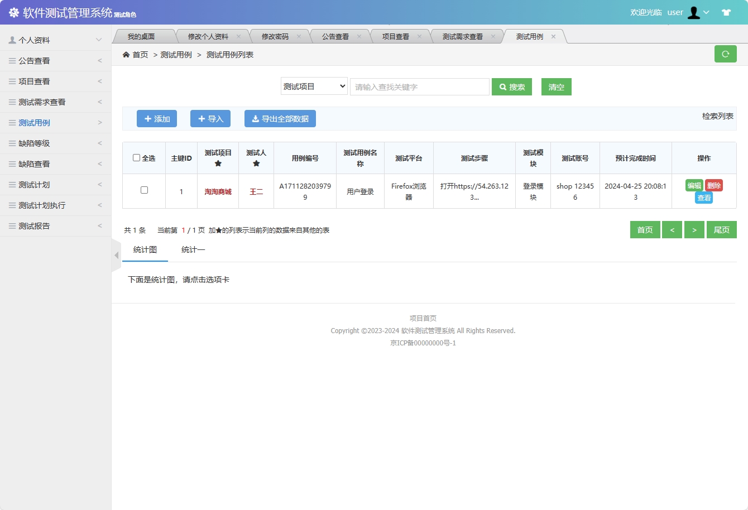
Task: Click the home icon in the breadcrumb
Action: (x=127, y=55)
